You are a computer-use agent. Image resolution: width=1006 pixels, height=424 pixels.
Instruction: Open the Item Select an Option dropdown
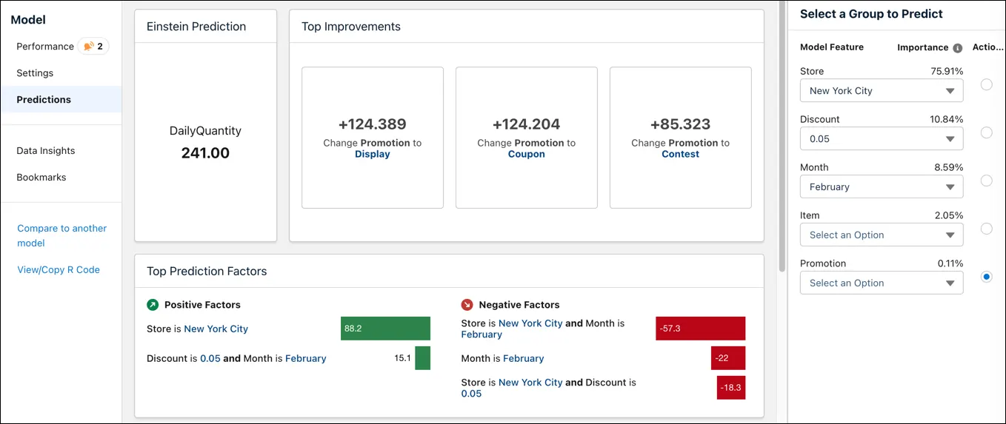pos(882,235)
